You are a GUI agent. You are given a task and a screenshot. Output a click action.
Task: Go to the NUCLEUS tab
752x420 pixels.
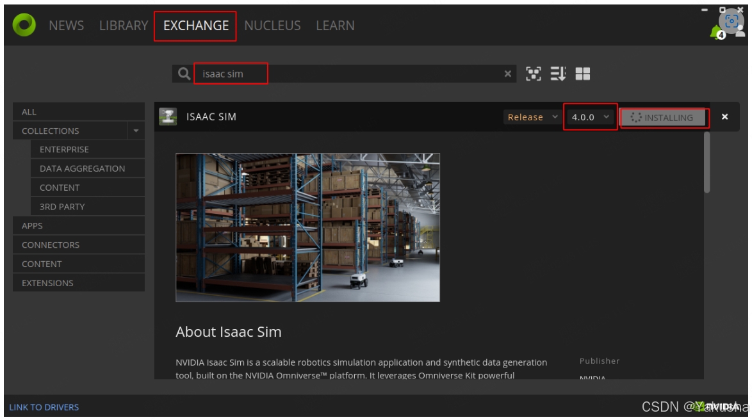tap(272, 26)
